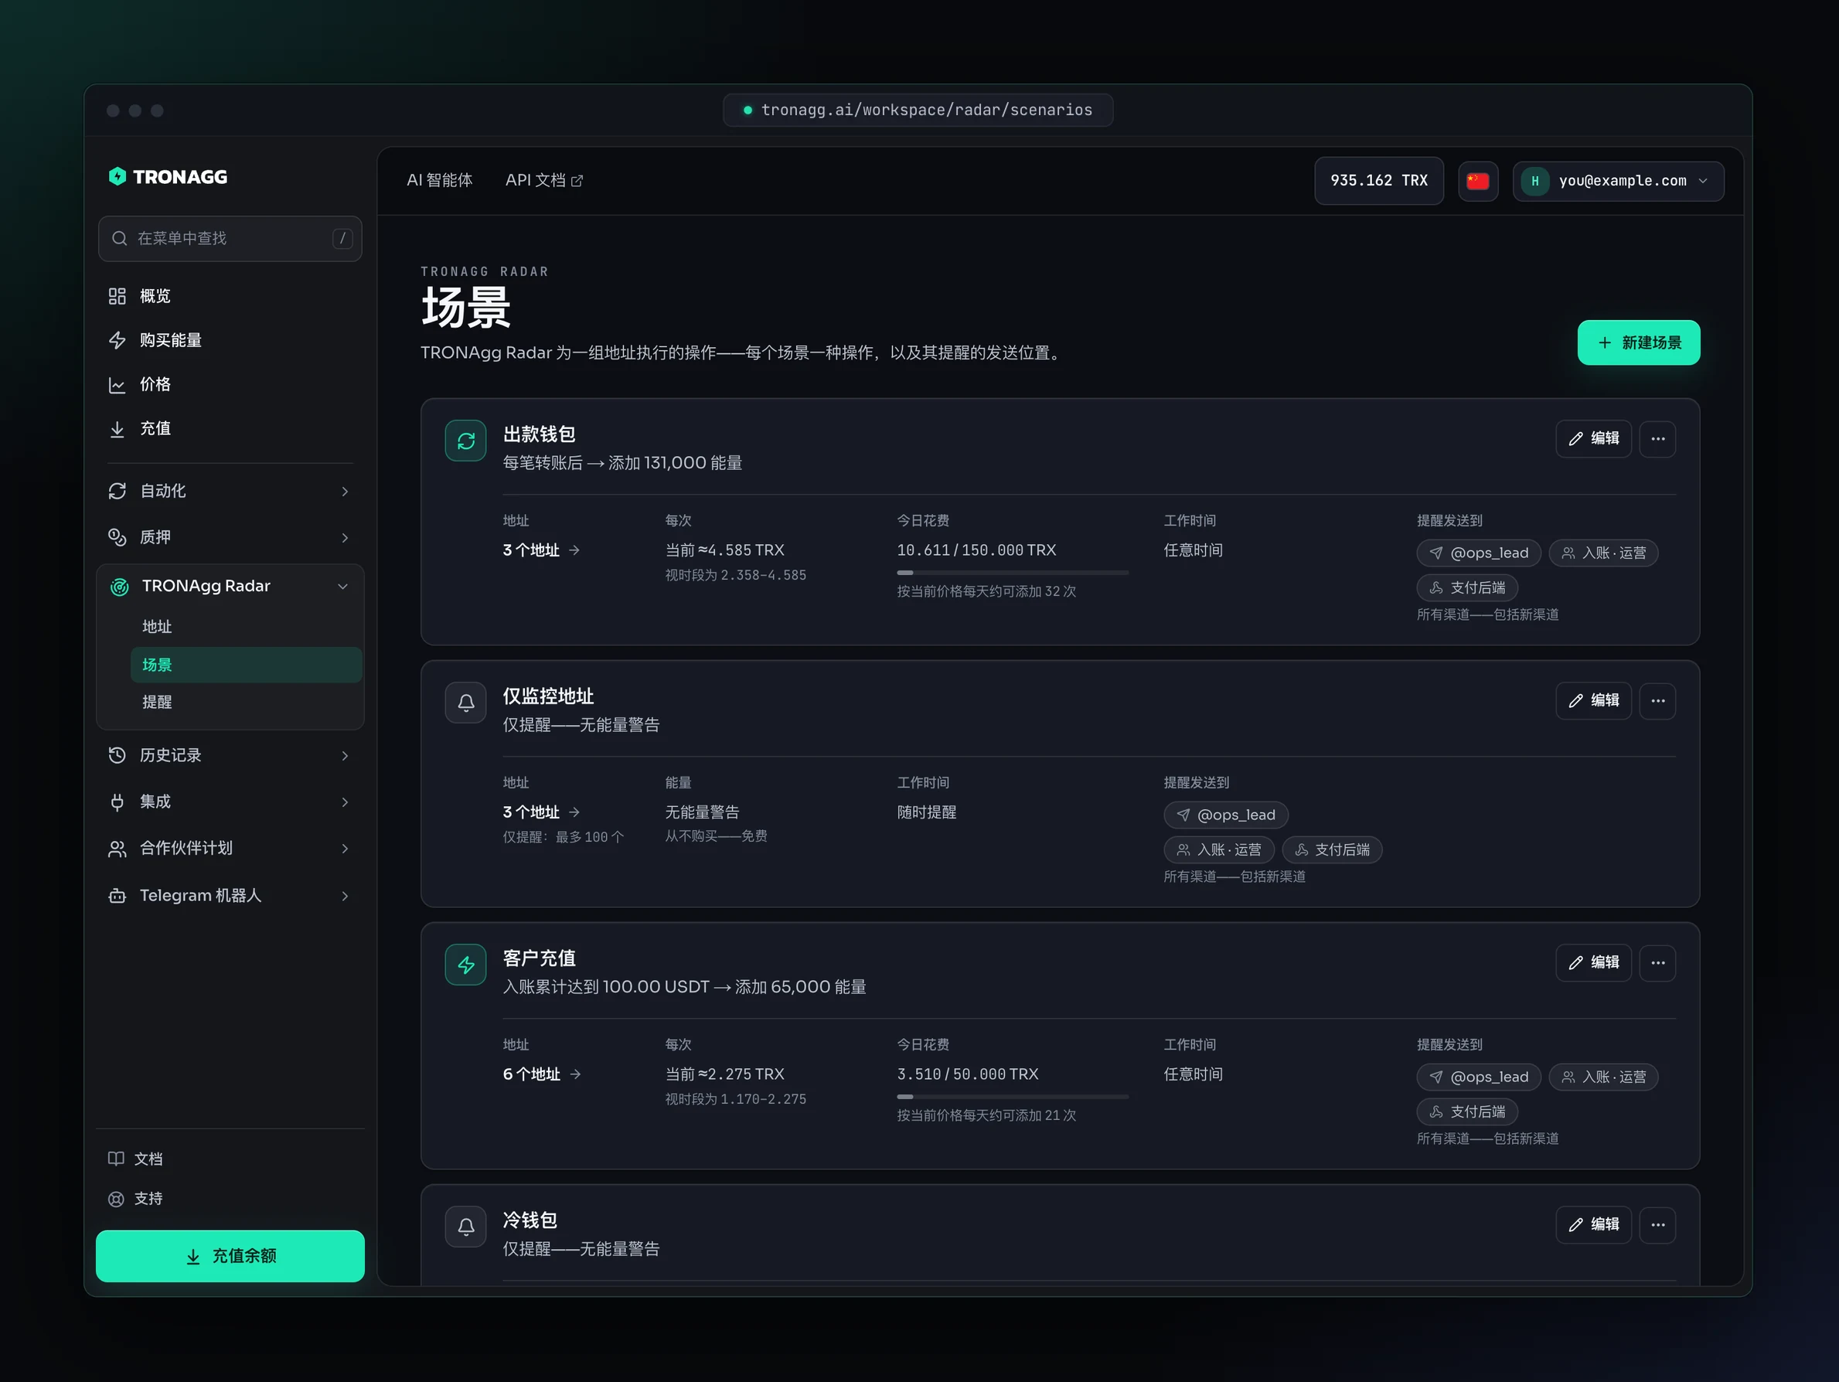Open more options for 仅监控地址
The image size is (1839, 1382).
pos(1658,700)
